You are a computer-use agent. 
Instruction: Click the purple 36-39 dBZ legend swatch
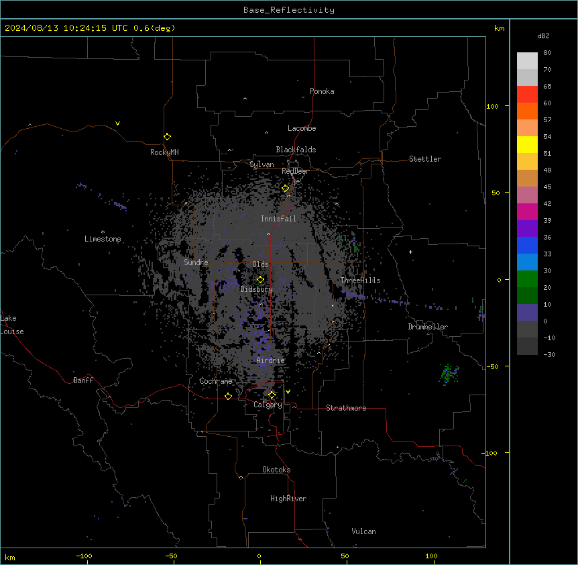(527, 229)
